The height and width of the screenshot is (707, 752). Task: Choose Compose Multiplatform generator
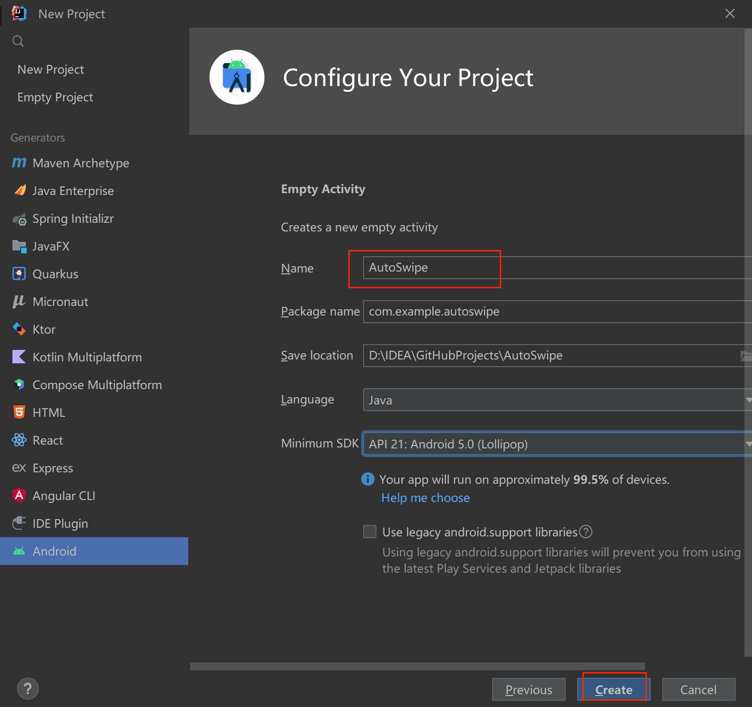pos(94,385)
